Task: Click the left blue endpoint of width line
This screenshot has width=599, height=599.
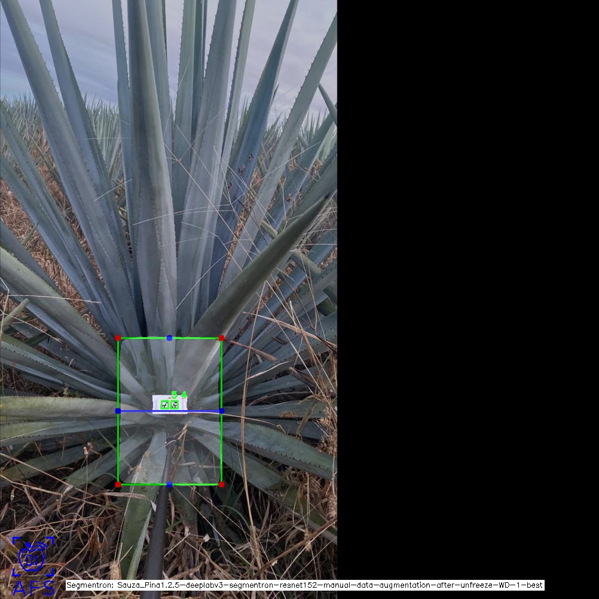Action: pyautogui.click(x=118, y=411)
